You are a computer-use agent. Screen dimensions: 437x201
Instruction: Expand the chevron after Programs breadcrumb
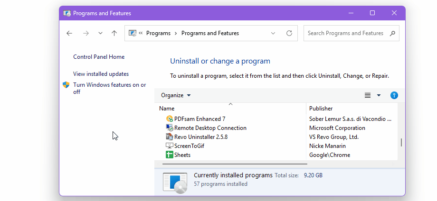[x=176, y=33]
